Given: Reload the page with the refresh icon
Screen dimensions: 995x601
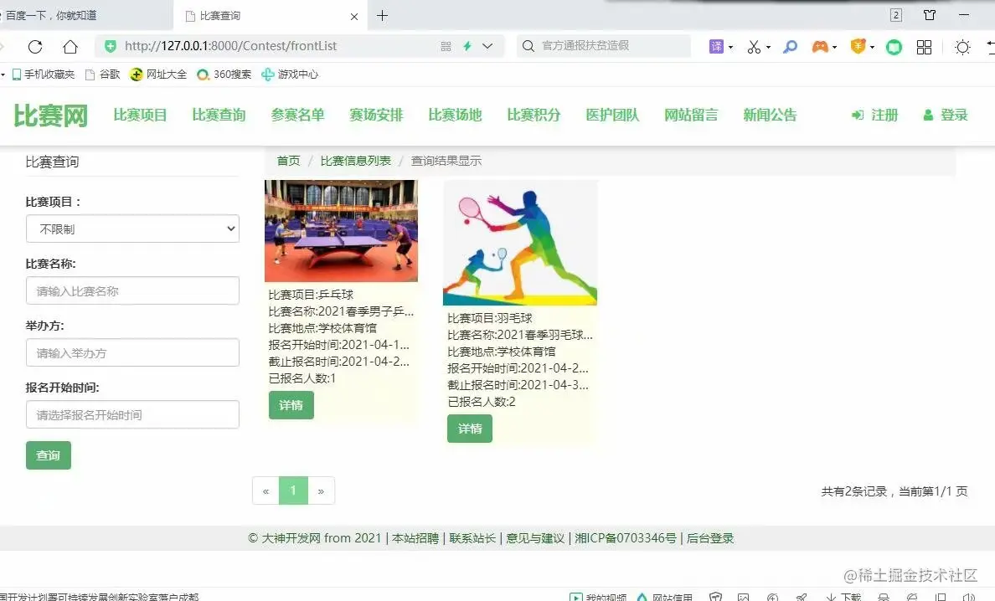Looking at the screenshot, I should [35, 46].
